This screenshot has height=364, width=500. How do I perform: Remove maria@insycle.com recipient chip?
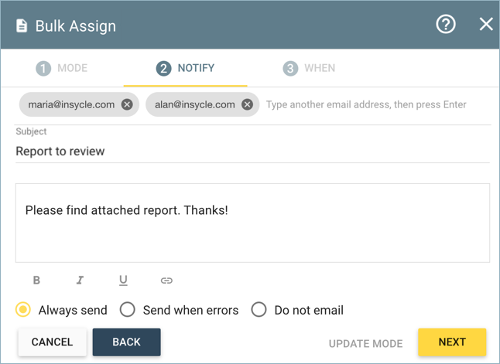coord(127,104)
